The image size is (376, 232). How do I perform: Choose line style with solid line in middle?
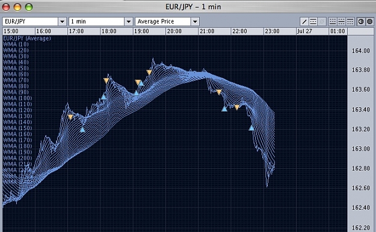click(x=341, y=22)
